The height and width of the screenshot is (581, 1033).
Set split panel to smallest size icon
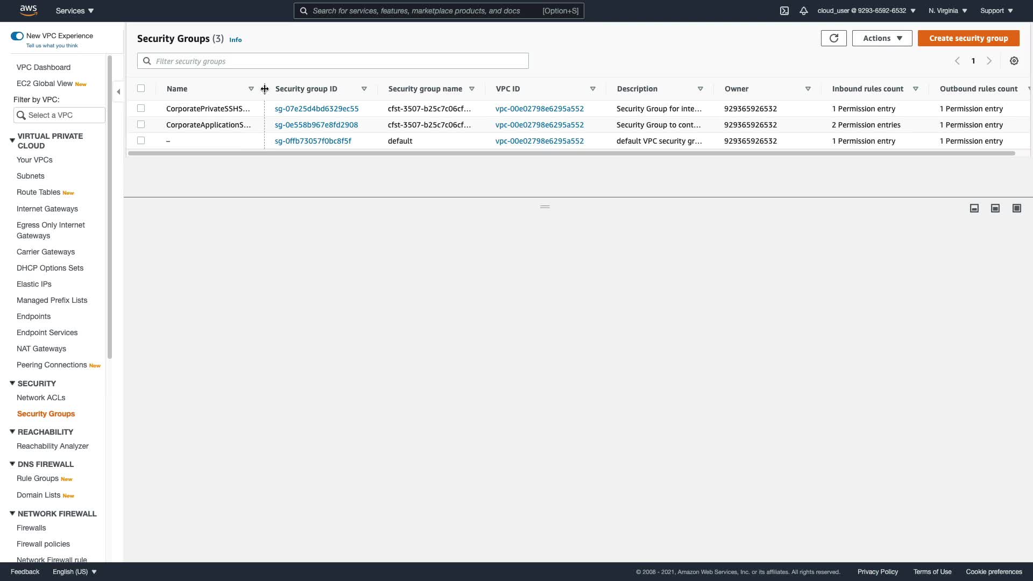pyautogui.click(x=974, y=208)
